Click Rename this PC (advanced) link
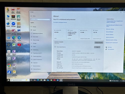This screenshot has height=94, width=125. click(x=112, y=43)
